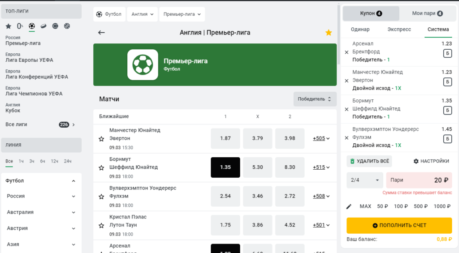Select draw odds 3.86 for Кристал Пэлас match

[258, 225]
